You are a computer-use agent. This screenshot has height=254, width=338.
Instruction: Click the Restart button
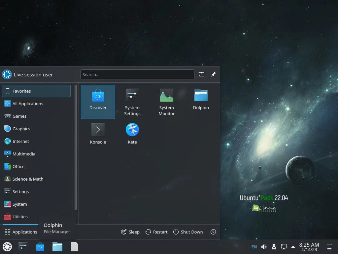156,232
